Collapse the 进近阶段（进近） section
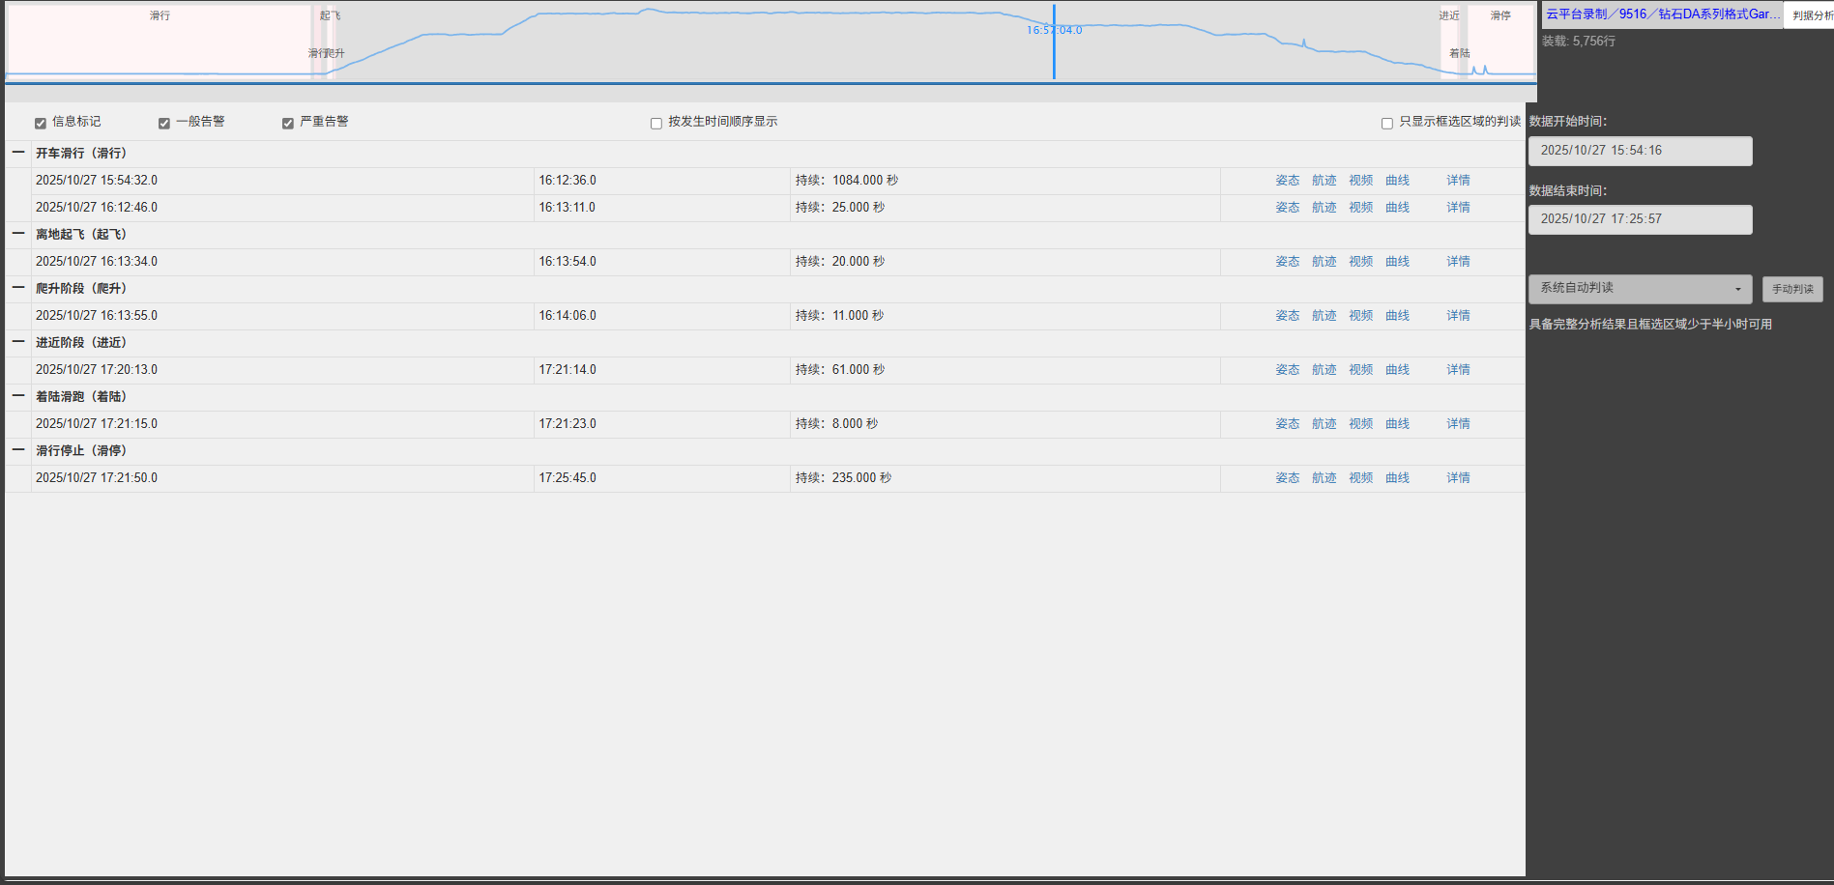Screen dimensions: 1834x885 tap(18, 342)
